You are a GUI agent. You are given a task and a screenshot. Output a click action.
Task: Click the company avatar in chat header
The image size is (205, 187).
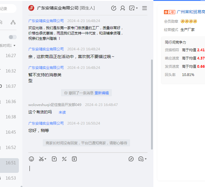click(31, 8)
